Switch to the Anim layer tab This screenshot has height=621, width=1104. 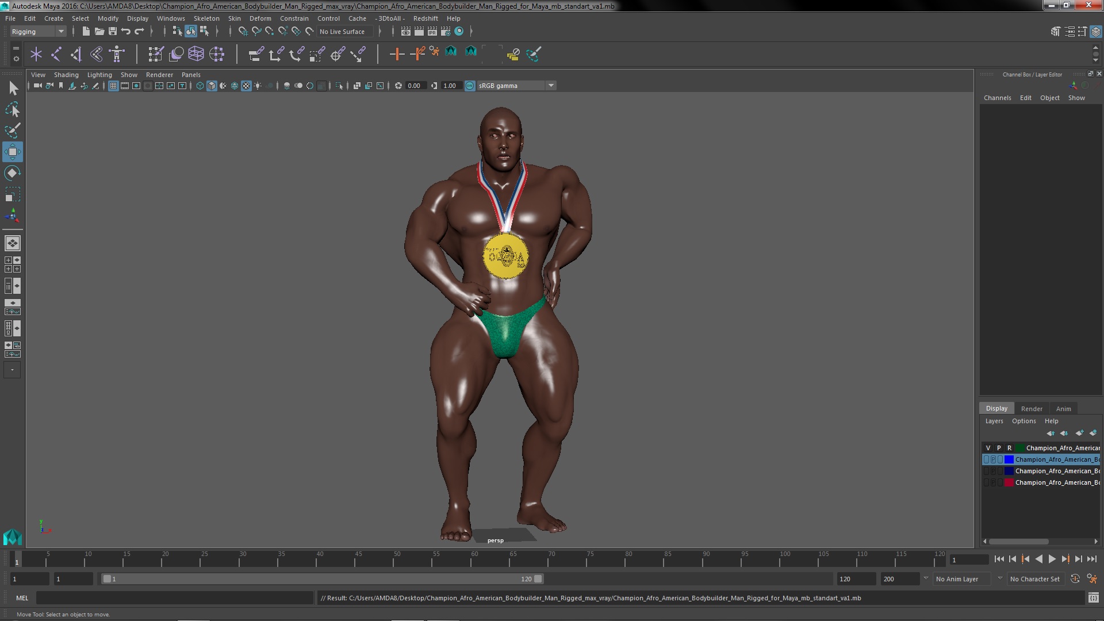pyautogui.click(x=1063, y=409)
